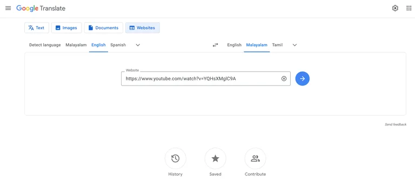Select English as the source language
This screenshot has width=415, height=196.
tap(98, 45)
